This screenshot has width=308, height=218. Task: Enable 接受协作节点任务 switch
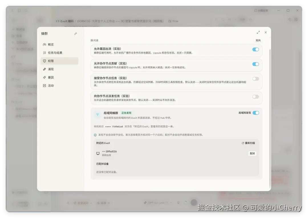[x=256, y=79]
